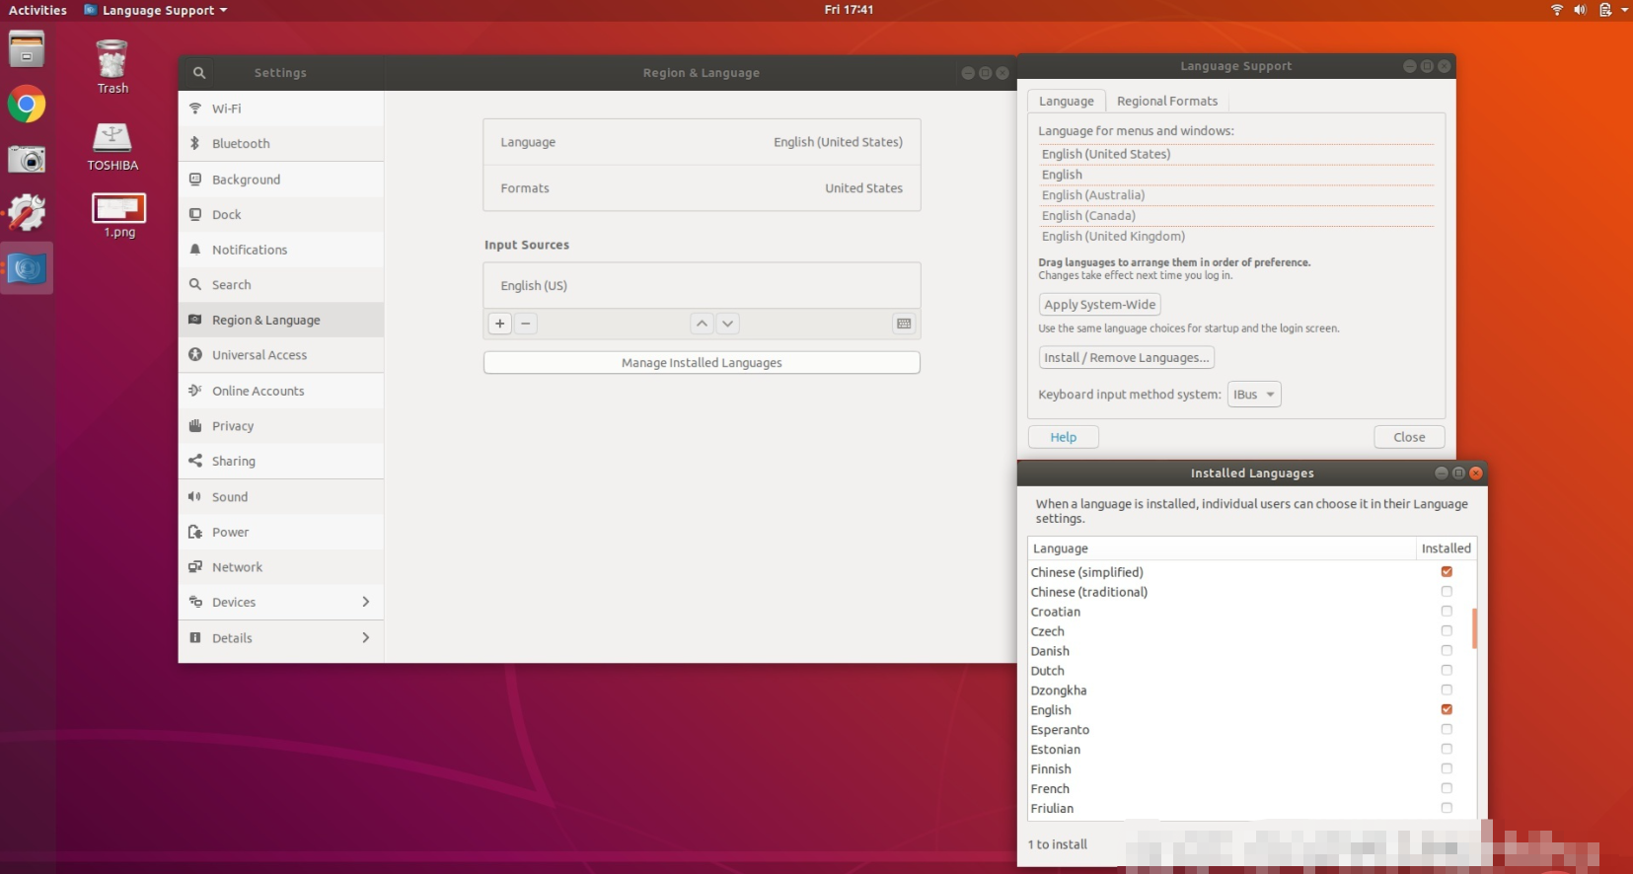Open TOSHIBA drive on desktop
This screenshot has height=874, width=1633.
click(112, 146)
